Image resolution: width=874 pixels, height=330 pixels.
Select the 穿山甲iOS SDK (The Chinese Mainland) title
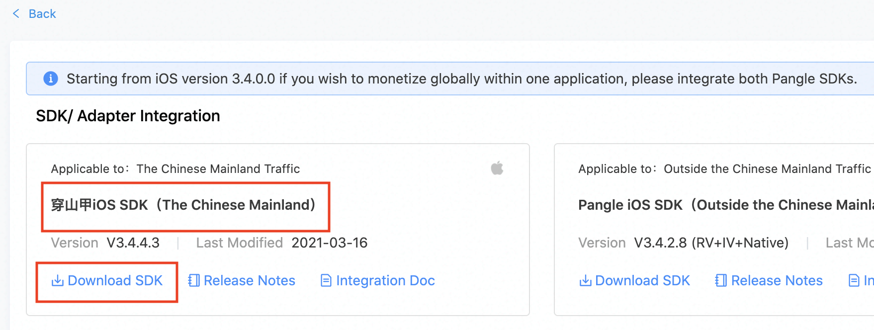coord(183,205)
